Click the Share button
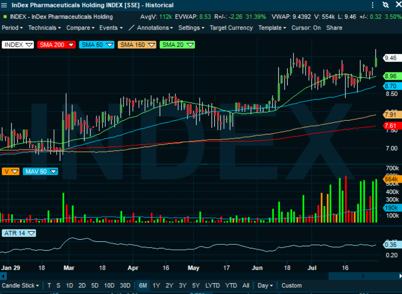The image size is (402, 294). (x=334, y=28)
